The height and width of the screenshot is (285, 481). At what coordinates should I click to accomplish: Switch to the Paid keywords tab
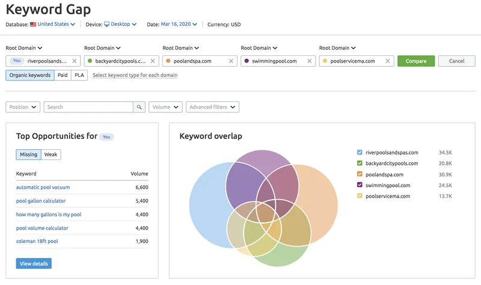63,75
